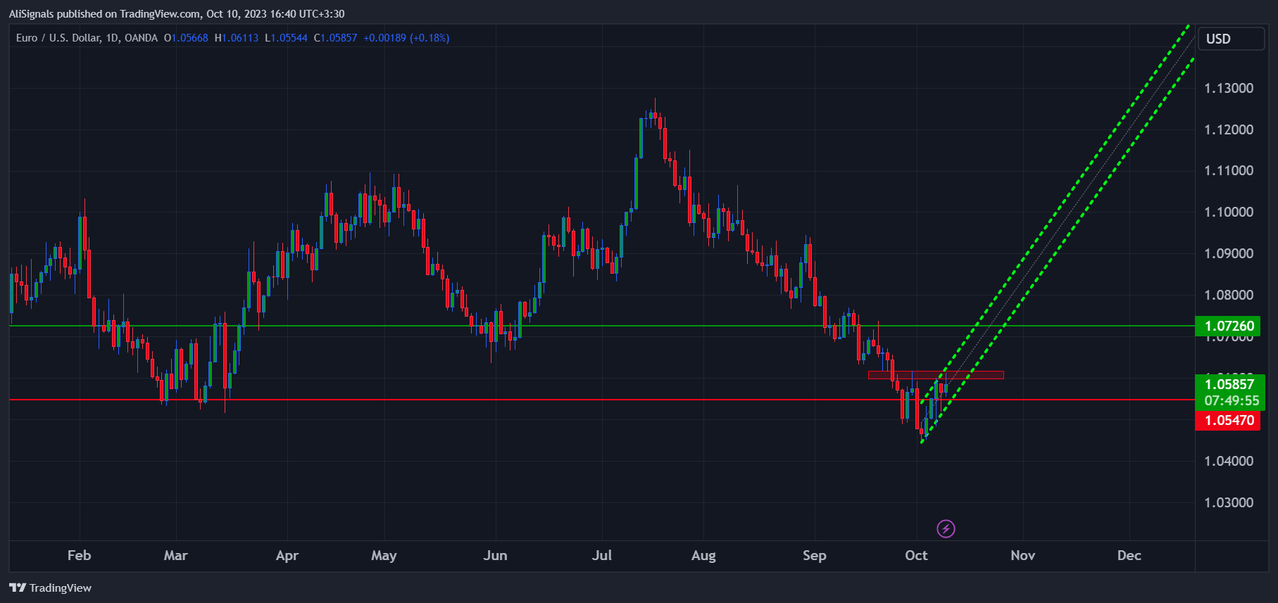
Task: Click the high value H1.06113
Action: pyautogui.click(x=237, y=38)
